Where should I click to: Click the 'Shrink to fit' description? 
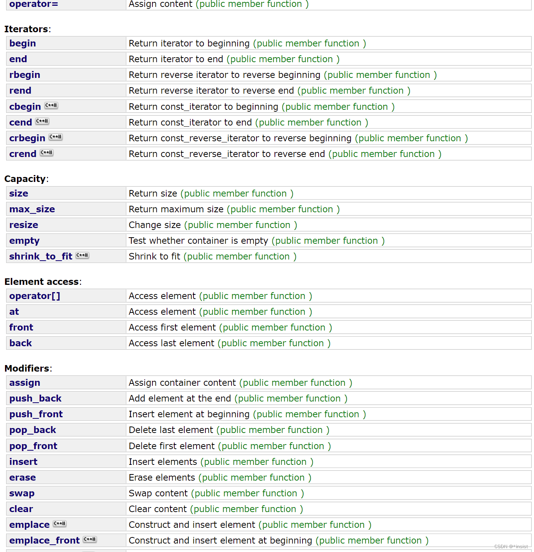point(154,256)
